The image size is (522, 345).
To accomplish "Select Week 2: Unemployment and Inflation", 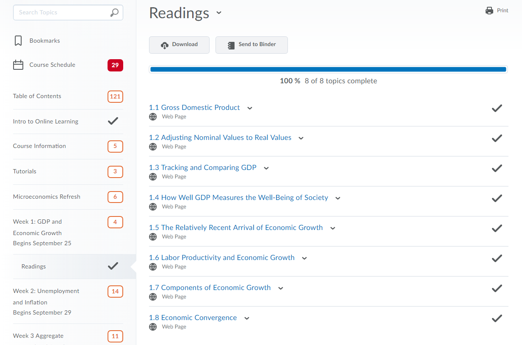I will [46, 296].
